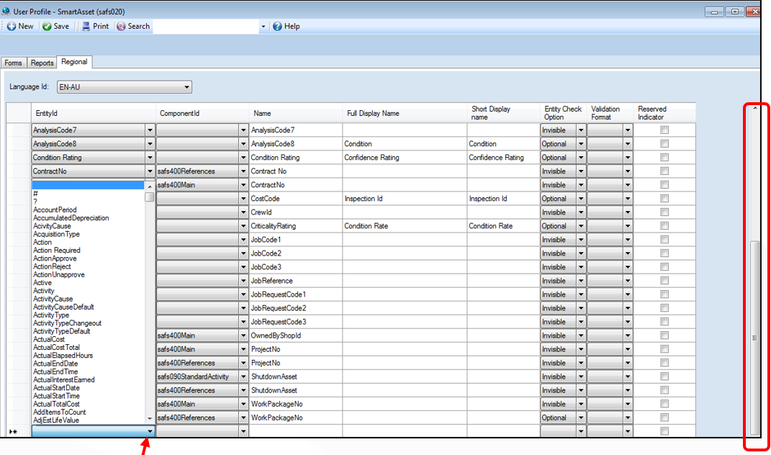Select Action Required in the entity list
The width and height of the screenshot is (771, 455).
click(x=57, y=251)
